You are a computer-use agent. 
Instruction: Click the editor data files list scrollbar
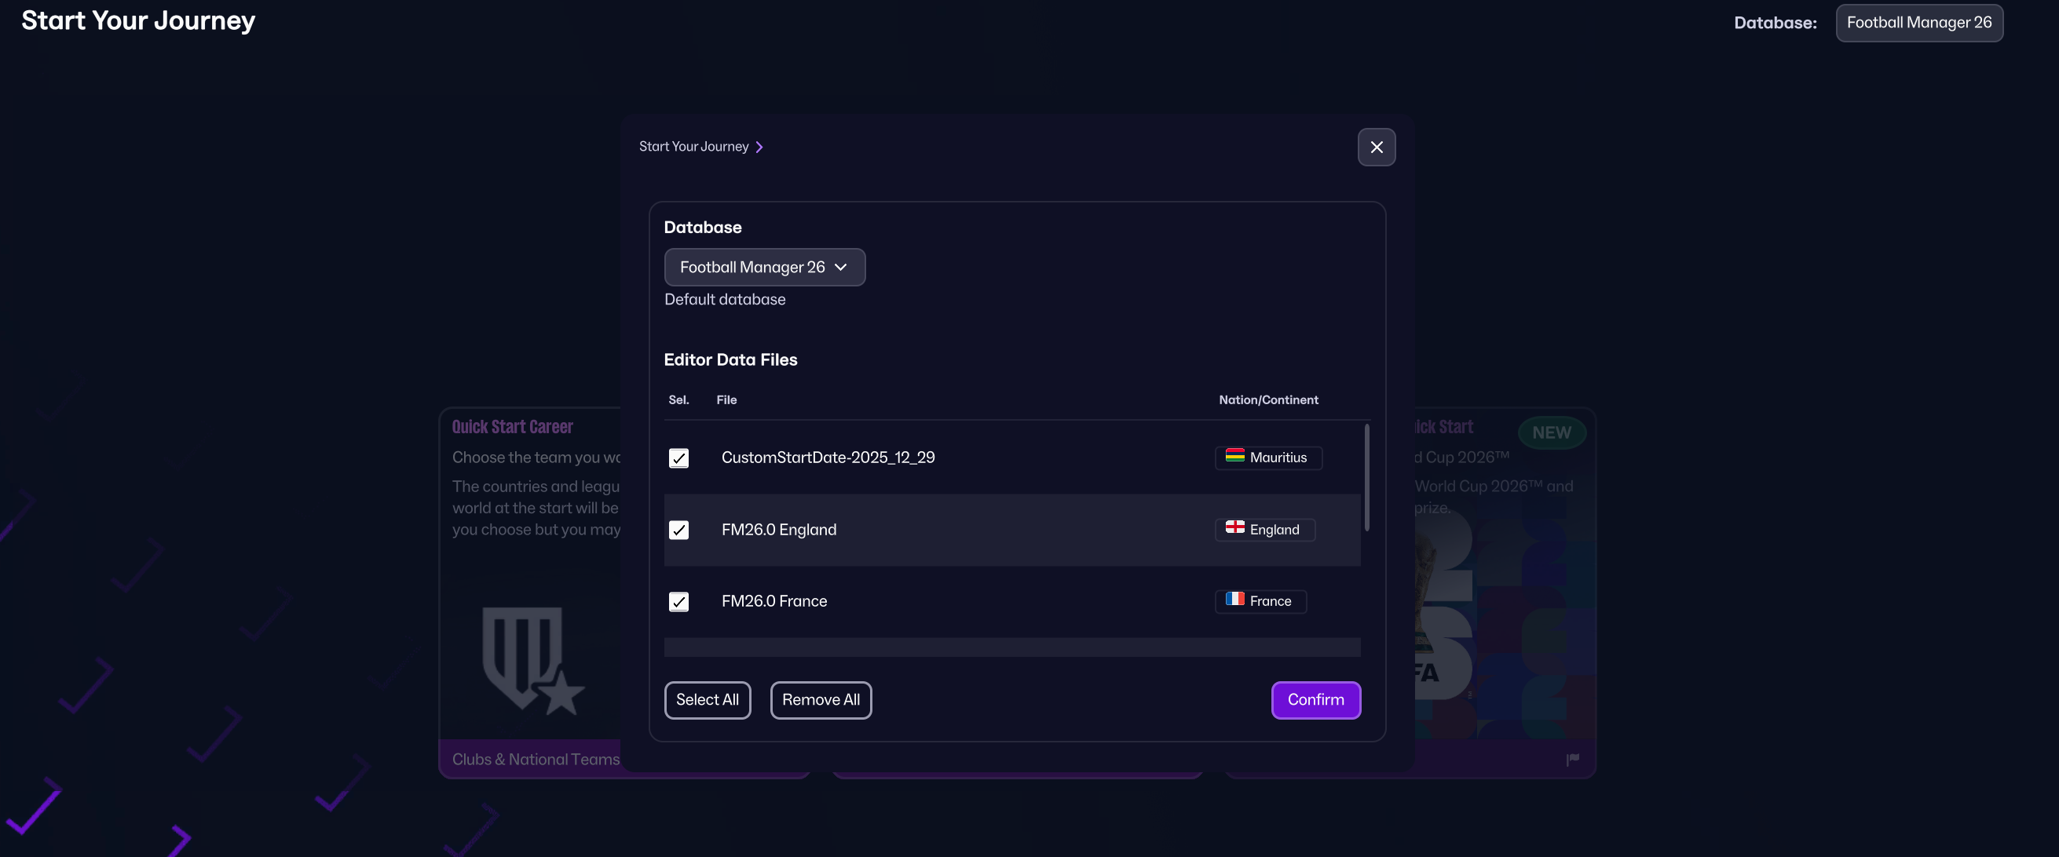[1367, 478]
